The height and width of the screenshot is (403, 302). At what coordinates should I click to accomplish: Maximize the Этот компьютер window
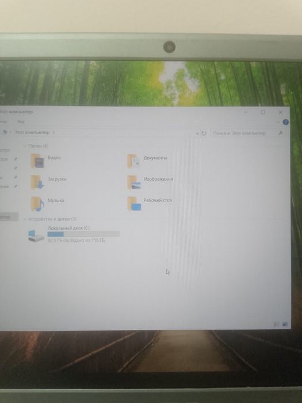tap(263, 112)
